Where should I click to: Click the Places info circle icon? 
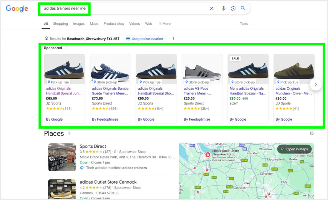tap(312, 133)
